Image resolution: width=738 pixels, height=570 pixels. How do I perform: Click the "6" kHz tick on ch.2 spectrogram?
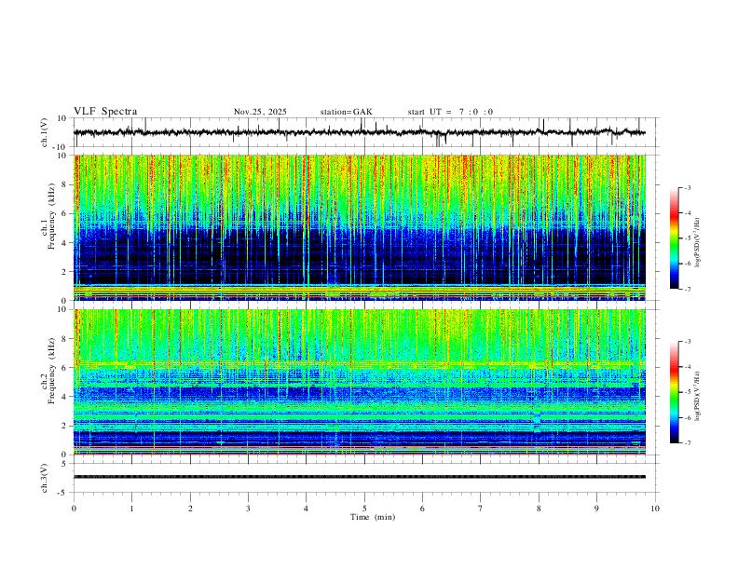coord(64,368)
